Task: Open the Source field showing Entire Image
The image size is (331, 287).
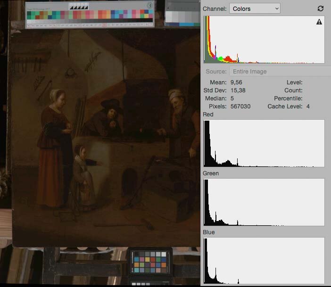Action: [x=280, y=72]
